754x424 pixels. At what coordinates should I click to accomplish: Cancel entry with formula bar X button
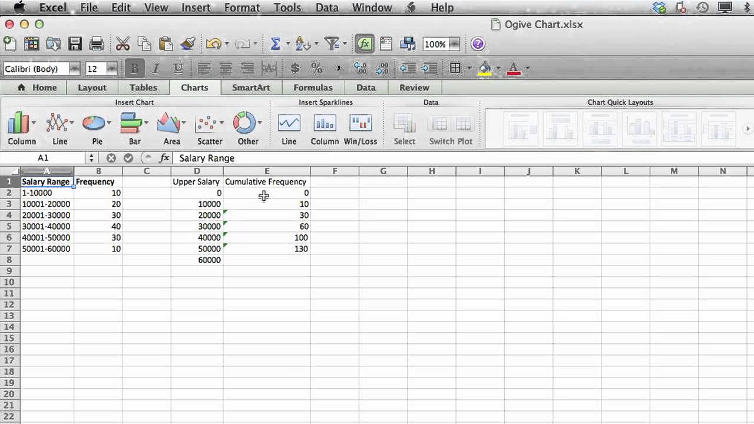click(x=111, y=158)
